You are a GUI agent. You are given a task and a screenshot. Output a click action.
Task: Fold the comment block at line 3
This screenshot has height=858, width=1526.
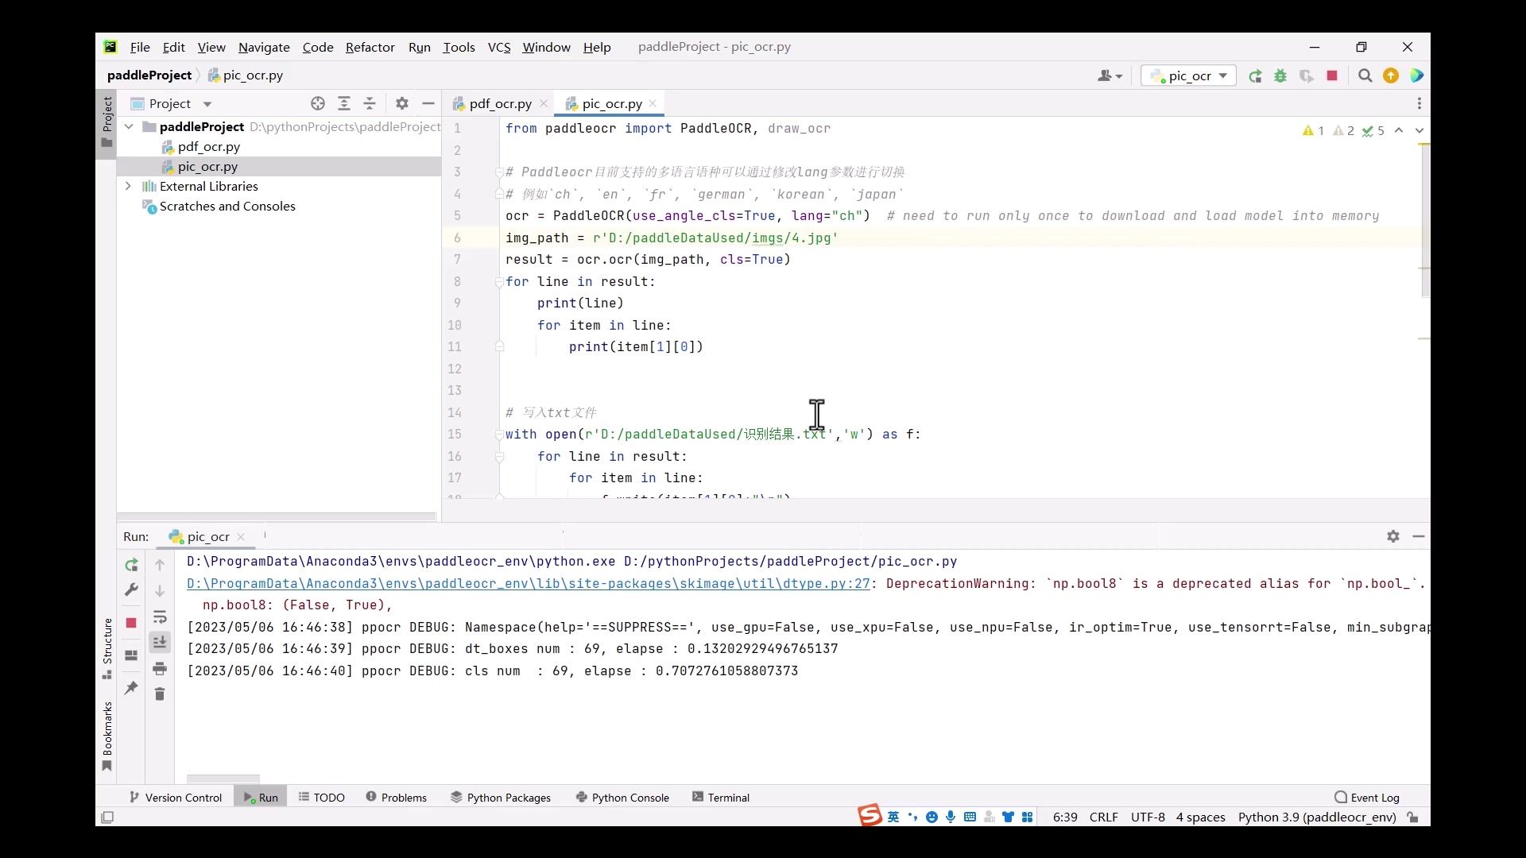click(x=500, y=172)
